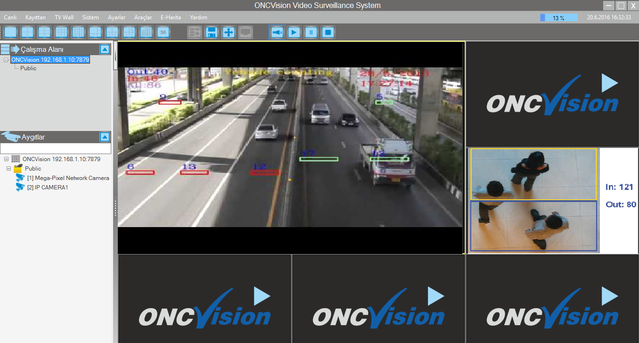Click the In: 121 counter text

tap(619, 187)
